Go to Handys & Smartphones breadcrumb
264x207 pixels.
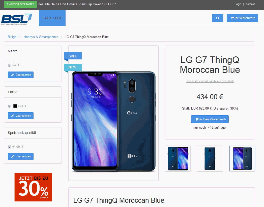click(41, 37)
